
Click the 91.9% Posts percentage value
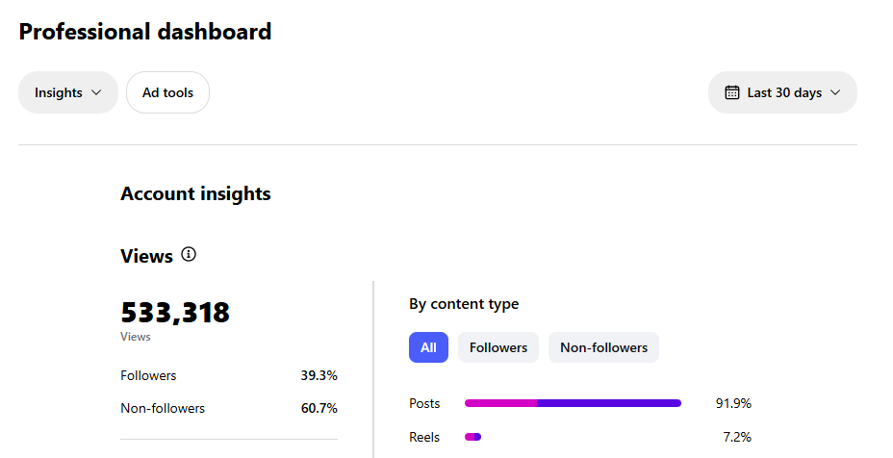point(733,403)
